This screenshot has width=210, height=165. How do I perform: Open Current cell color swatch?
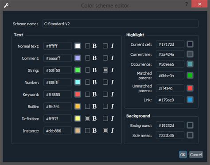pos(190,44)
